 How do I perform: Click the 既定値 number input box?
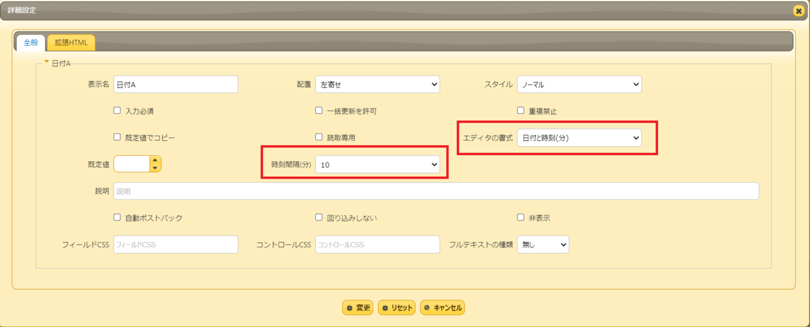[x=132, y=164]
